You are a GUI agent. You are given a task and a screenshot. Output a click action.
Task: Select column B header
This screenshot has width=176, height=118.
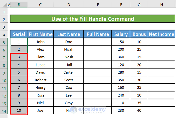(x=19, y=4)
